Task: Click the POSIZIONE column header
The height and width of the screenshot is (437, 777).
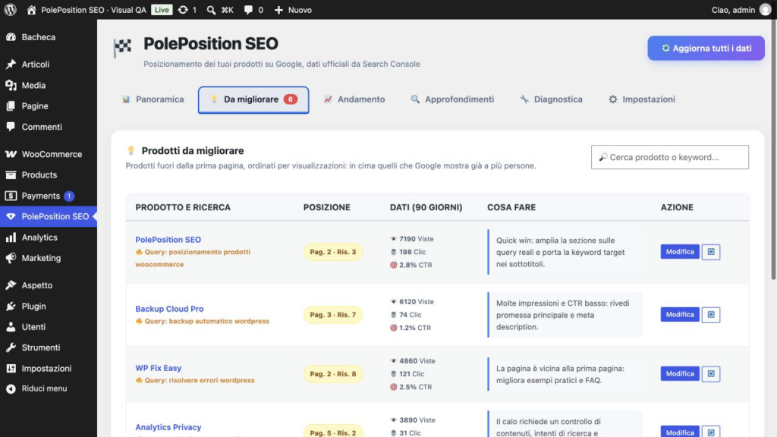Action: (x=326, y=207)
